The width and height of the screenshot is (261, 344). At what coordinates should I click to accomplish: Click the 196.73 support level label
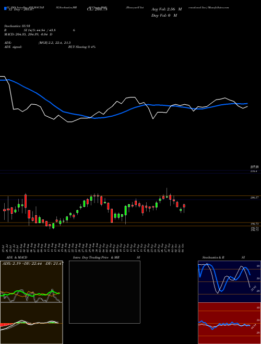[254, 224]
